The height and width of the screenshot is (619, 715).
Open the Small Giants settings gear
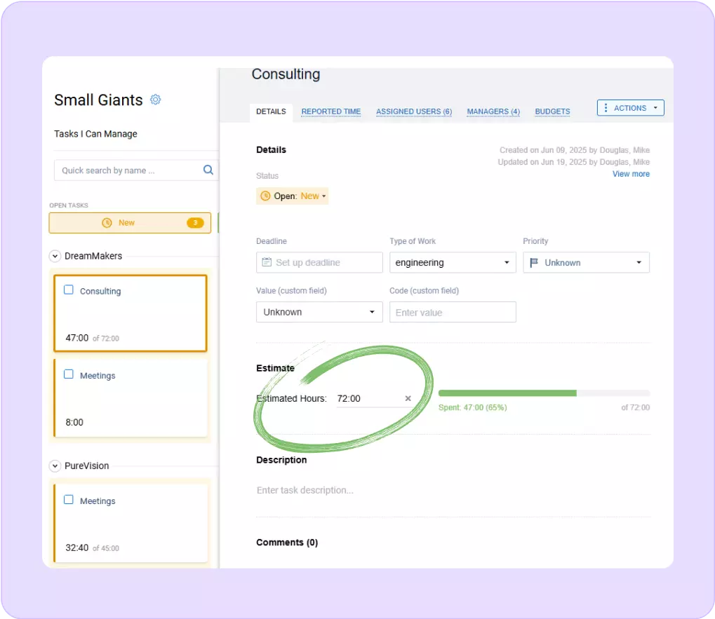point(156,100)
